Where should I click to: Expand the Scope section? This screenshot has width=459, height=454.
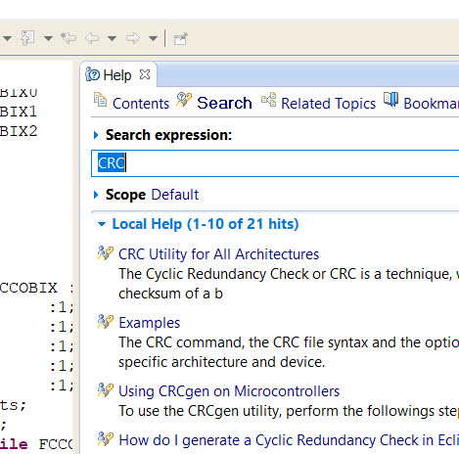96,195
